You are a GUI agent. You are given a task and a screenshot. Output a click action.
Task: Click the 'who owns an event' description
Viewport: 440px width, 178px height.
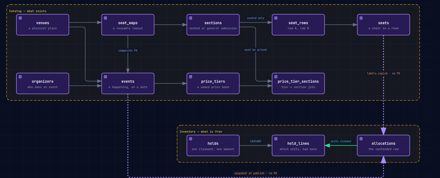tap(43, 87)
